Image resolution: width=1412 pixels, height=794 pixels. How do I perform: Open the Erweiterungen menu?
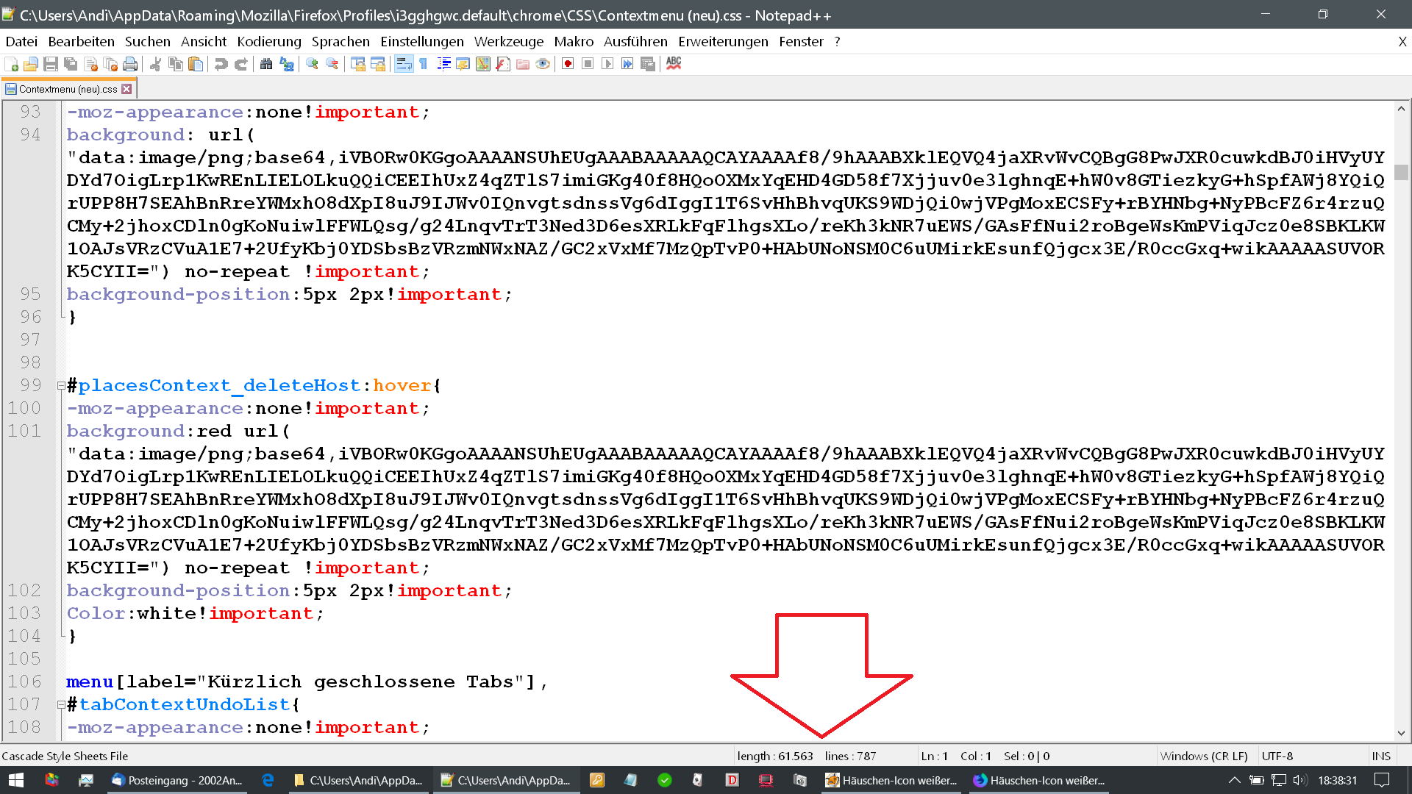point(723,42)
